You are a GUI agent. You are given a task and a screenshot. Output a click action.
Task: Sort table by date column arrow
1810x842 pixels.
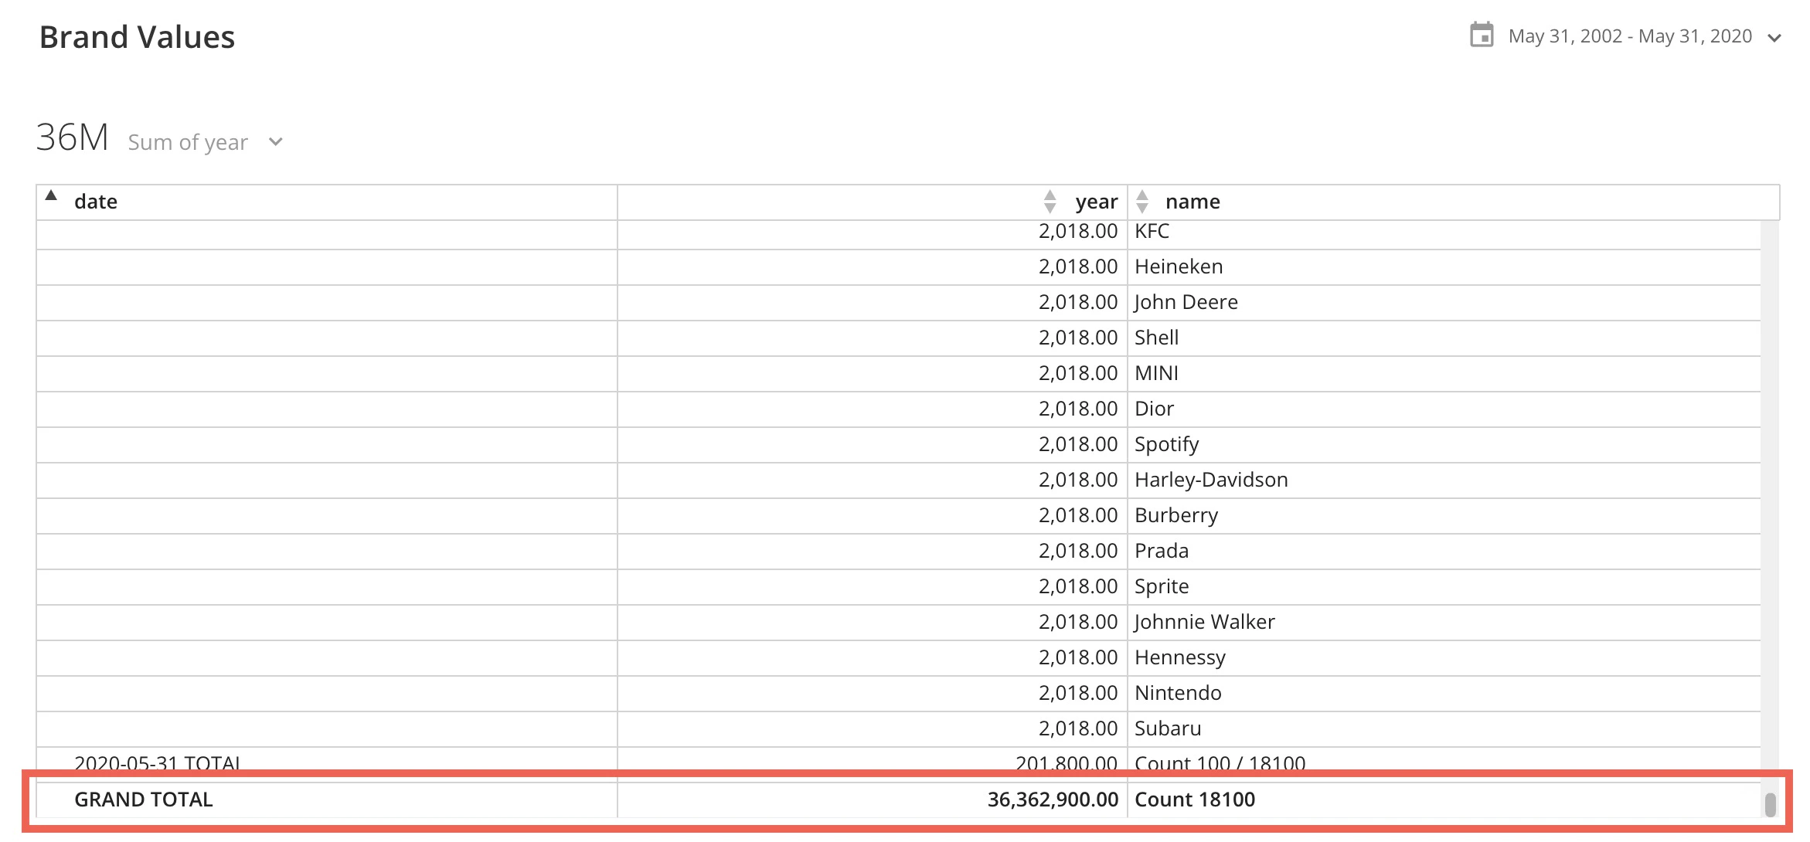pyautogui.click(x=51, y=195)
